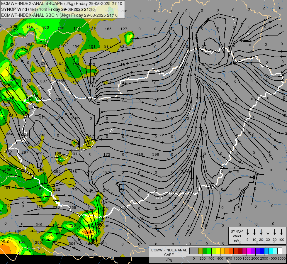The width and height of the screenshot is (287, 264).
Task: Click the 63.4 value on the map
Action: [x=123, y=47]
